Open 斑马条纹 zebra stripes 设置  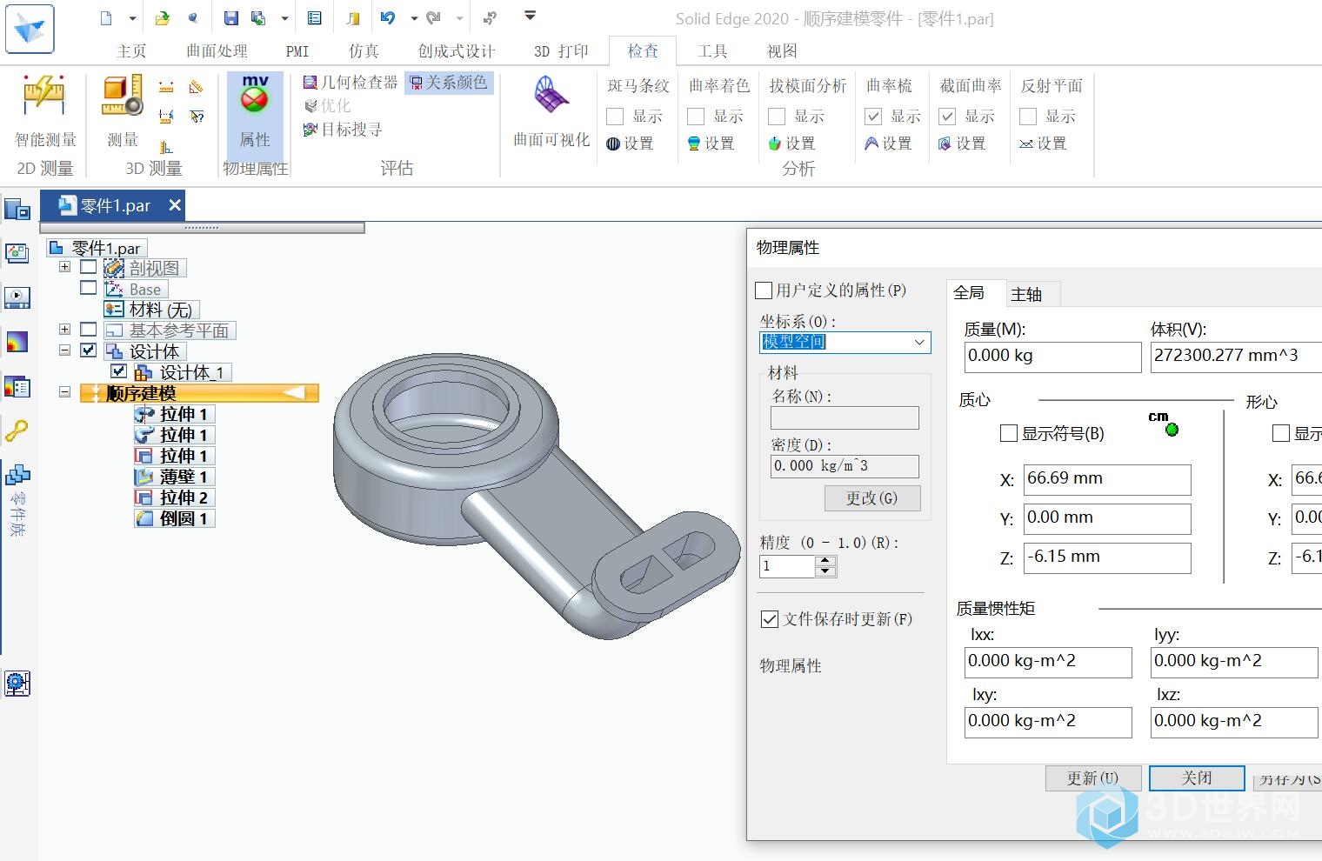click(630, 143)
